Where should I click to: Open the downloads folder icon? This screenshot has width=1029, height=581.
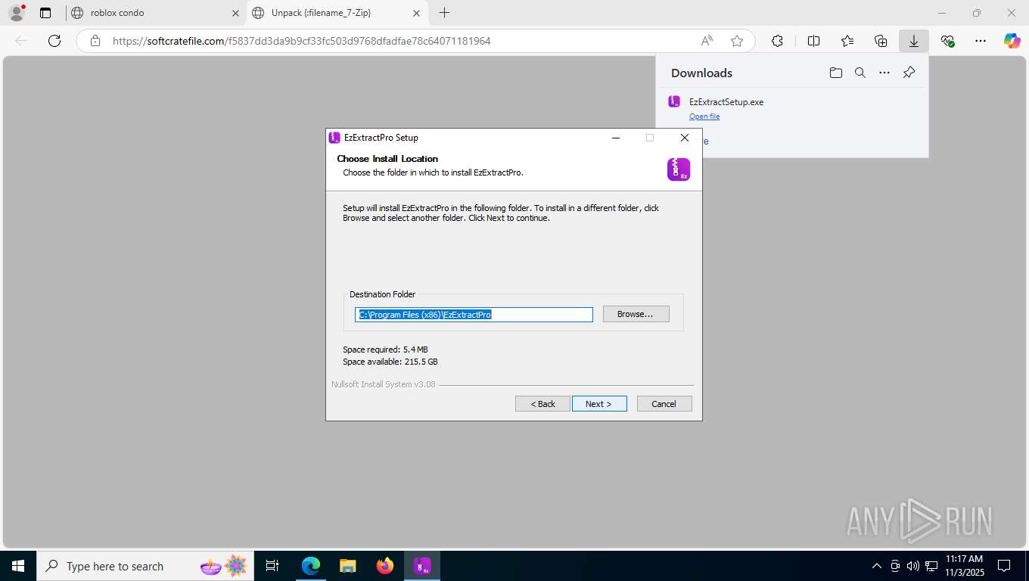pos(835,73)
